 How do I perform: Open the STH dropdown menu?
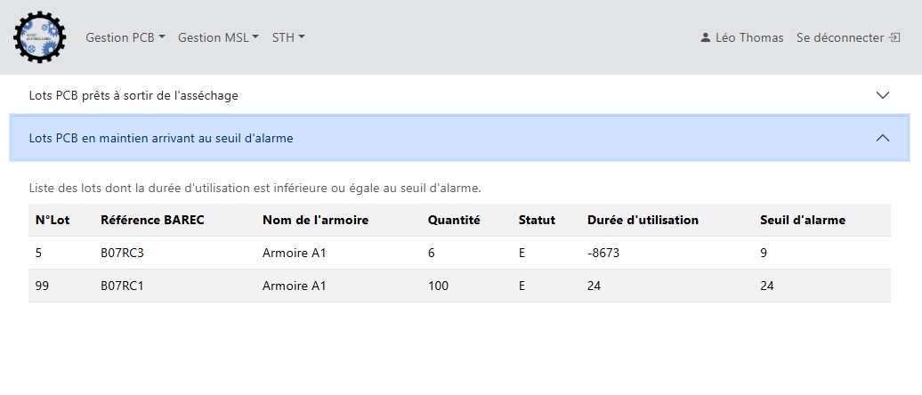[x=288, y=37]
